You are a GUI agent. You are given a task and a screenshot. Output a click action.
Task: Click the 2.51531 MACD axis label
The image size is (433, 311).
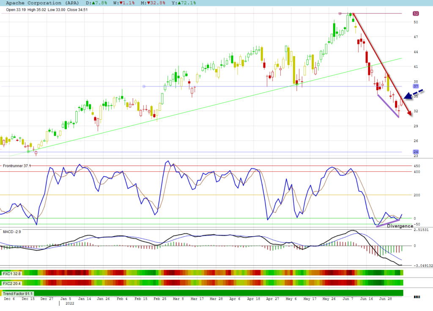tap(421, 230)
